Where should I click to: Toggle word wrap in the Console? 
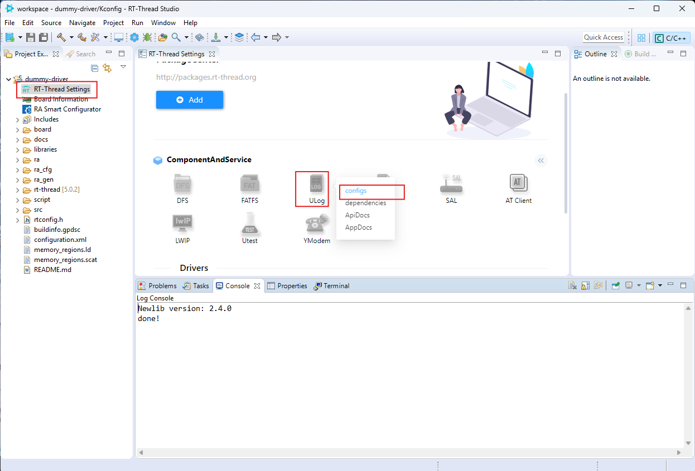598,285
